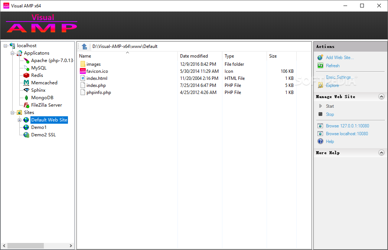Select the MySQL tree item
This screenshot has width=388, height=250.
[39, 68]
